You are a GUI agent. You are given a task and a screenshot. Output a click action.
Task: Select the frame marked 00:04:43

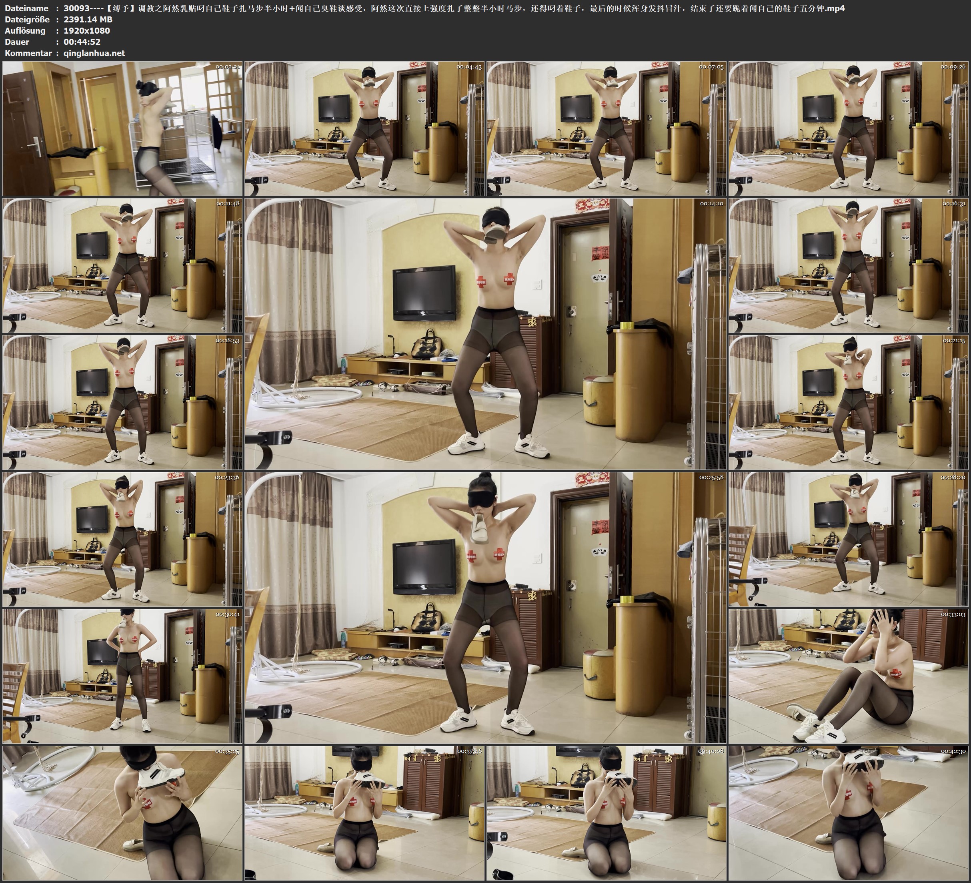point(364,128)
